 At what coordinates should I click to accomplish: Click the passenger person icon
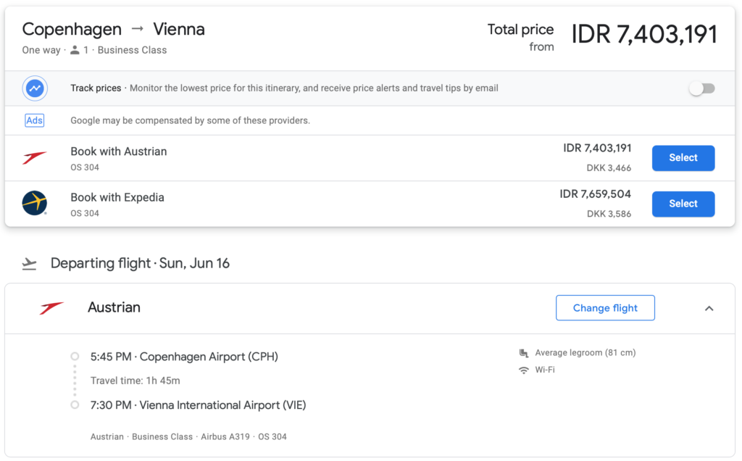[x=75, y=50]
